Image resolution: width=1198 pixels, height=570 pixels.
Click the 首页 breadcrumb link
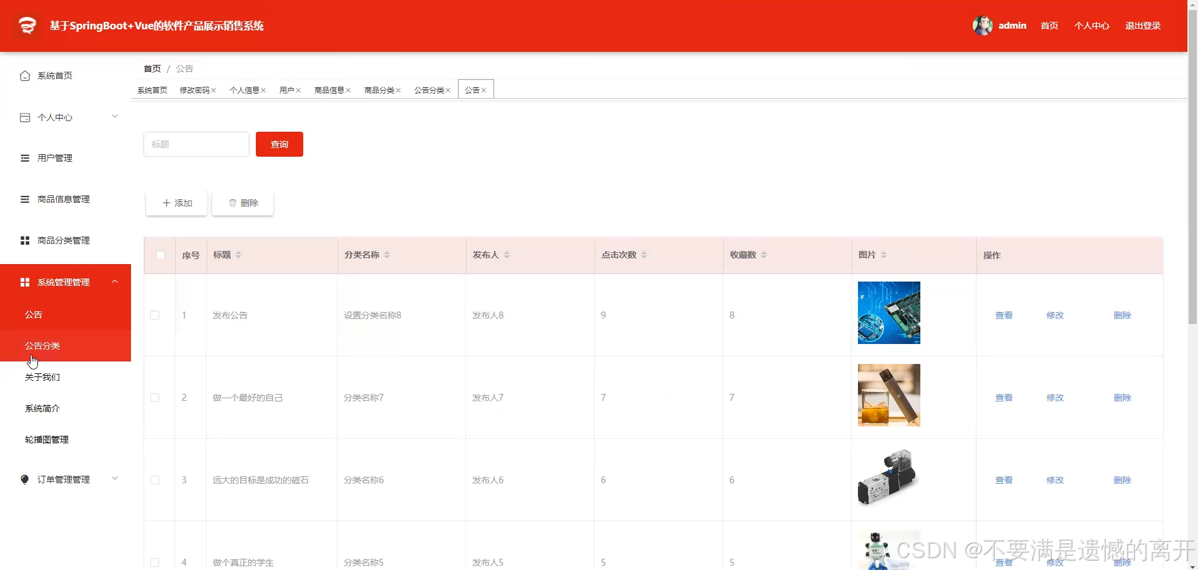(x=152, y=69)
